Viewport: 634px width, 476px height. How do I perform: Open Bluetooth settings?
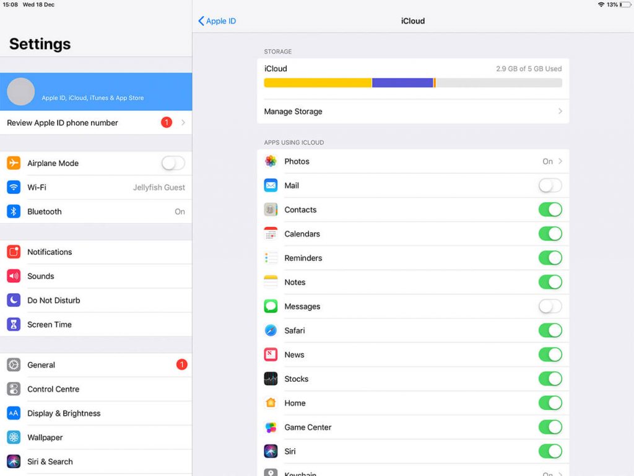coord(96,211)
